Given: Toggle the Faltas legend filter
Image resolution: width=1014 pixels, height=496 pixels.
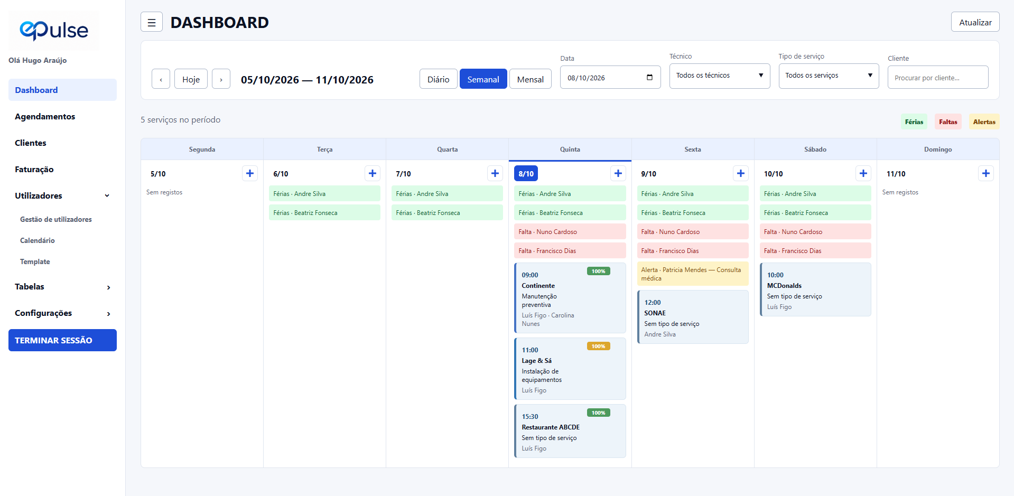Looking at the screenshot, I should pos(948,121).
